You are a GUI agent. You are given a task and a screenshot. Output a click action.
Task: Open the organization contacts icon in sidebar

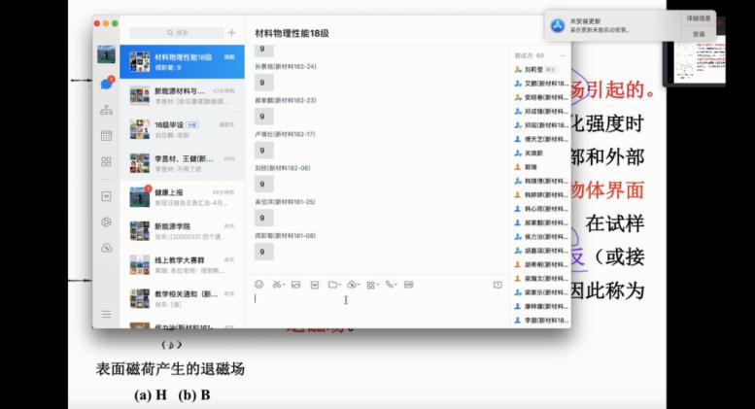[x=107, y=110]
